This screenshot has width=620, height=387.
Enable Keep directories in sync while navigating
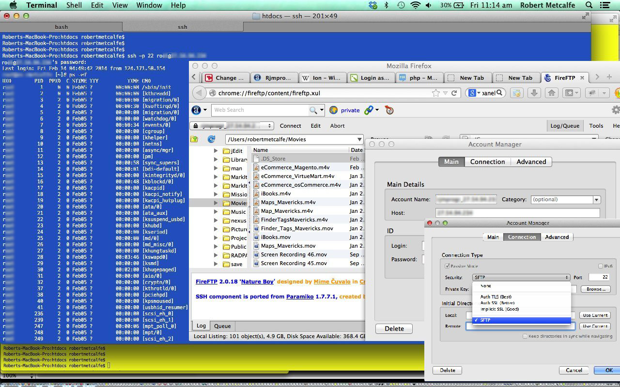click(x=525, y=336)
